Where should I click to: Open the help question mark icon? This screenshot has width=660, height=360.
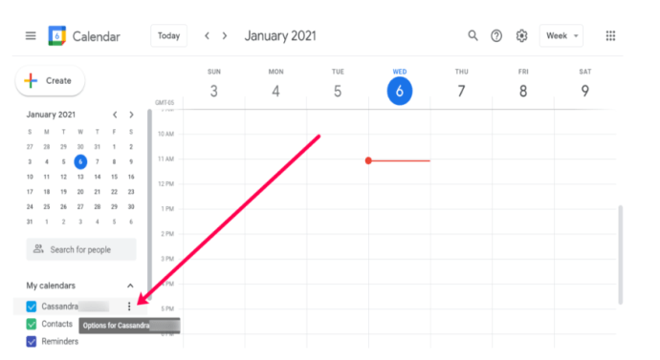[496, 35]
